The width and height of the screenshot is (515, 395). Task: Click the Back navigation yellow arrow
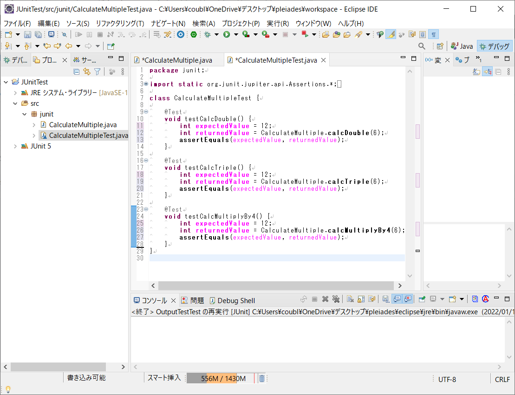(69, 46)
